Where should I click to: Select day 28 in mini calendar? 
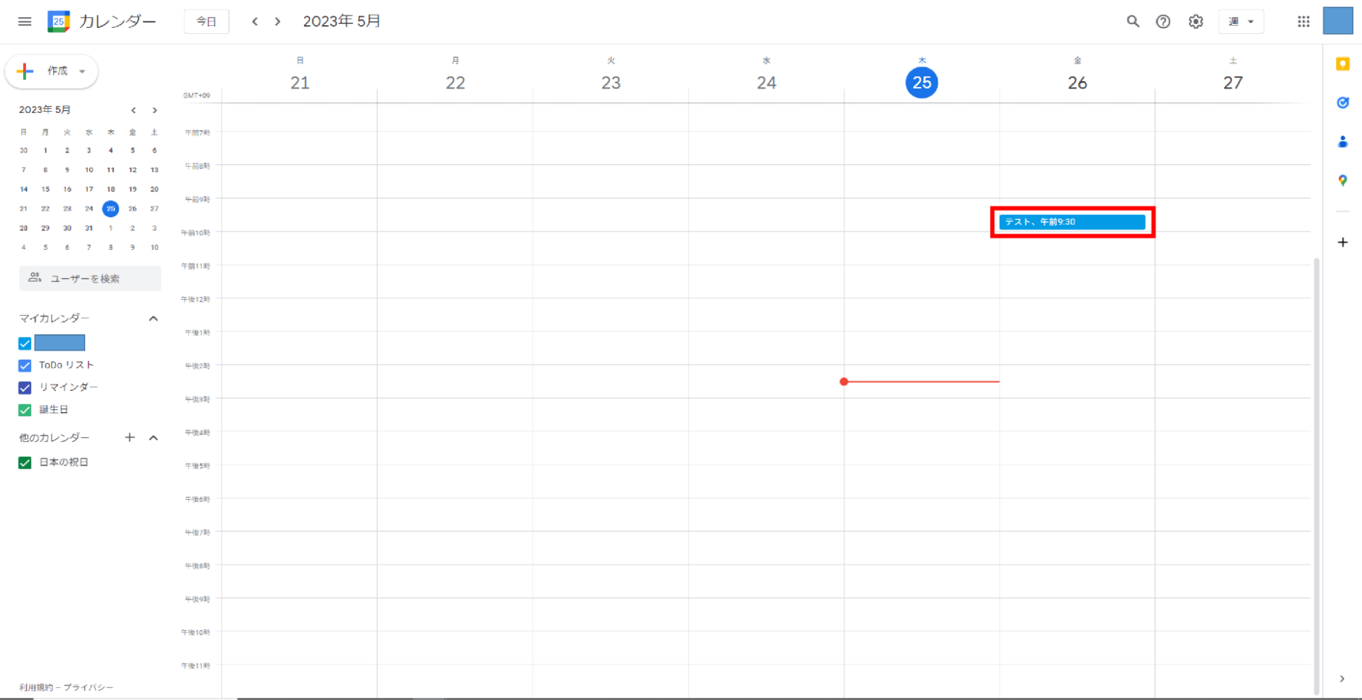23,228
